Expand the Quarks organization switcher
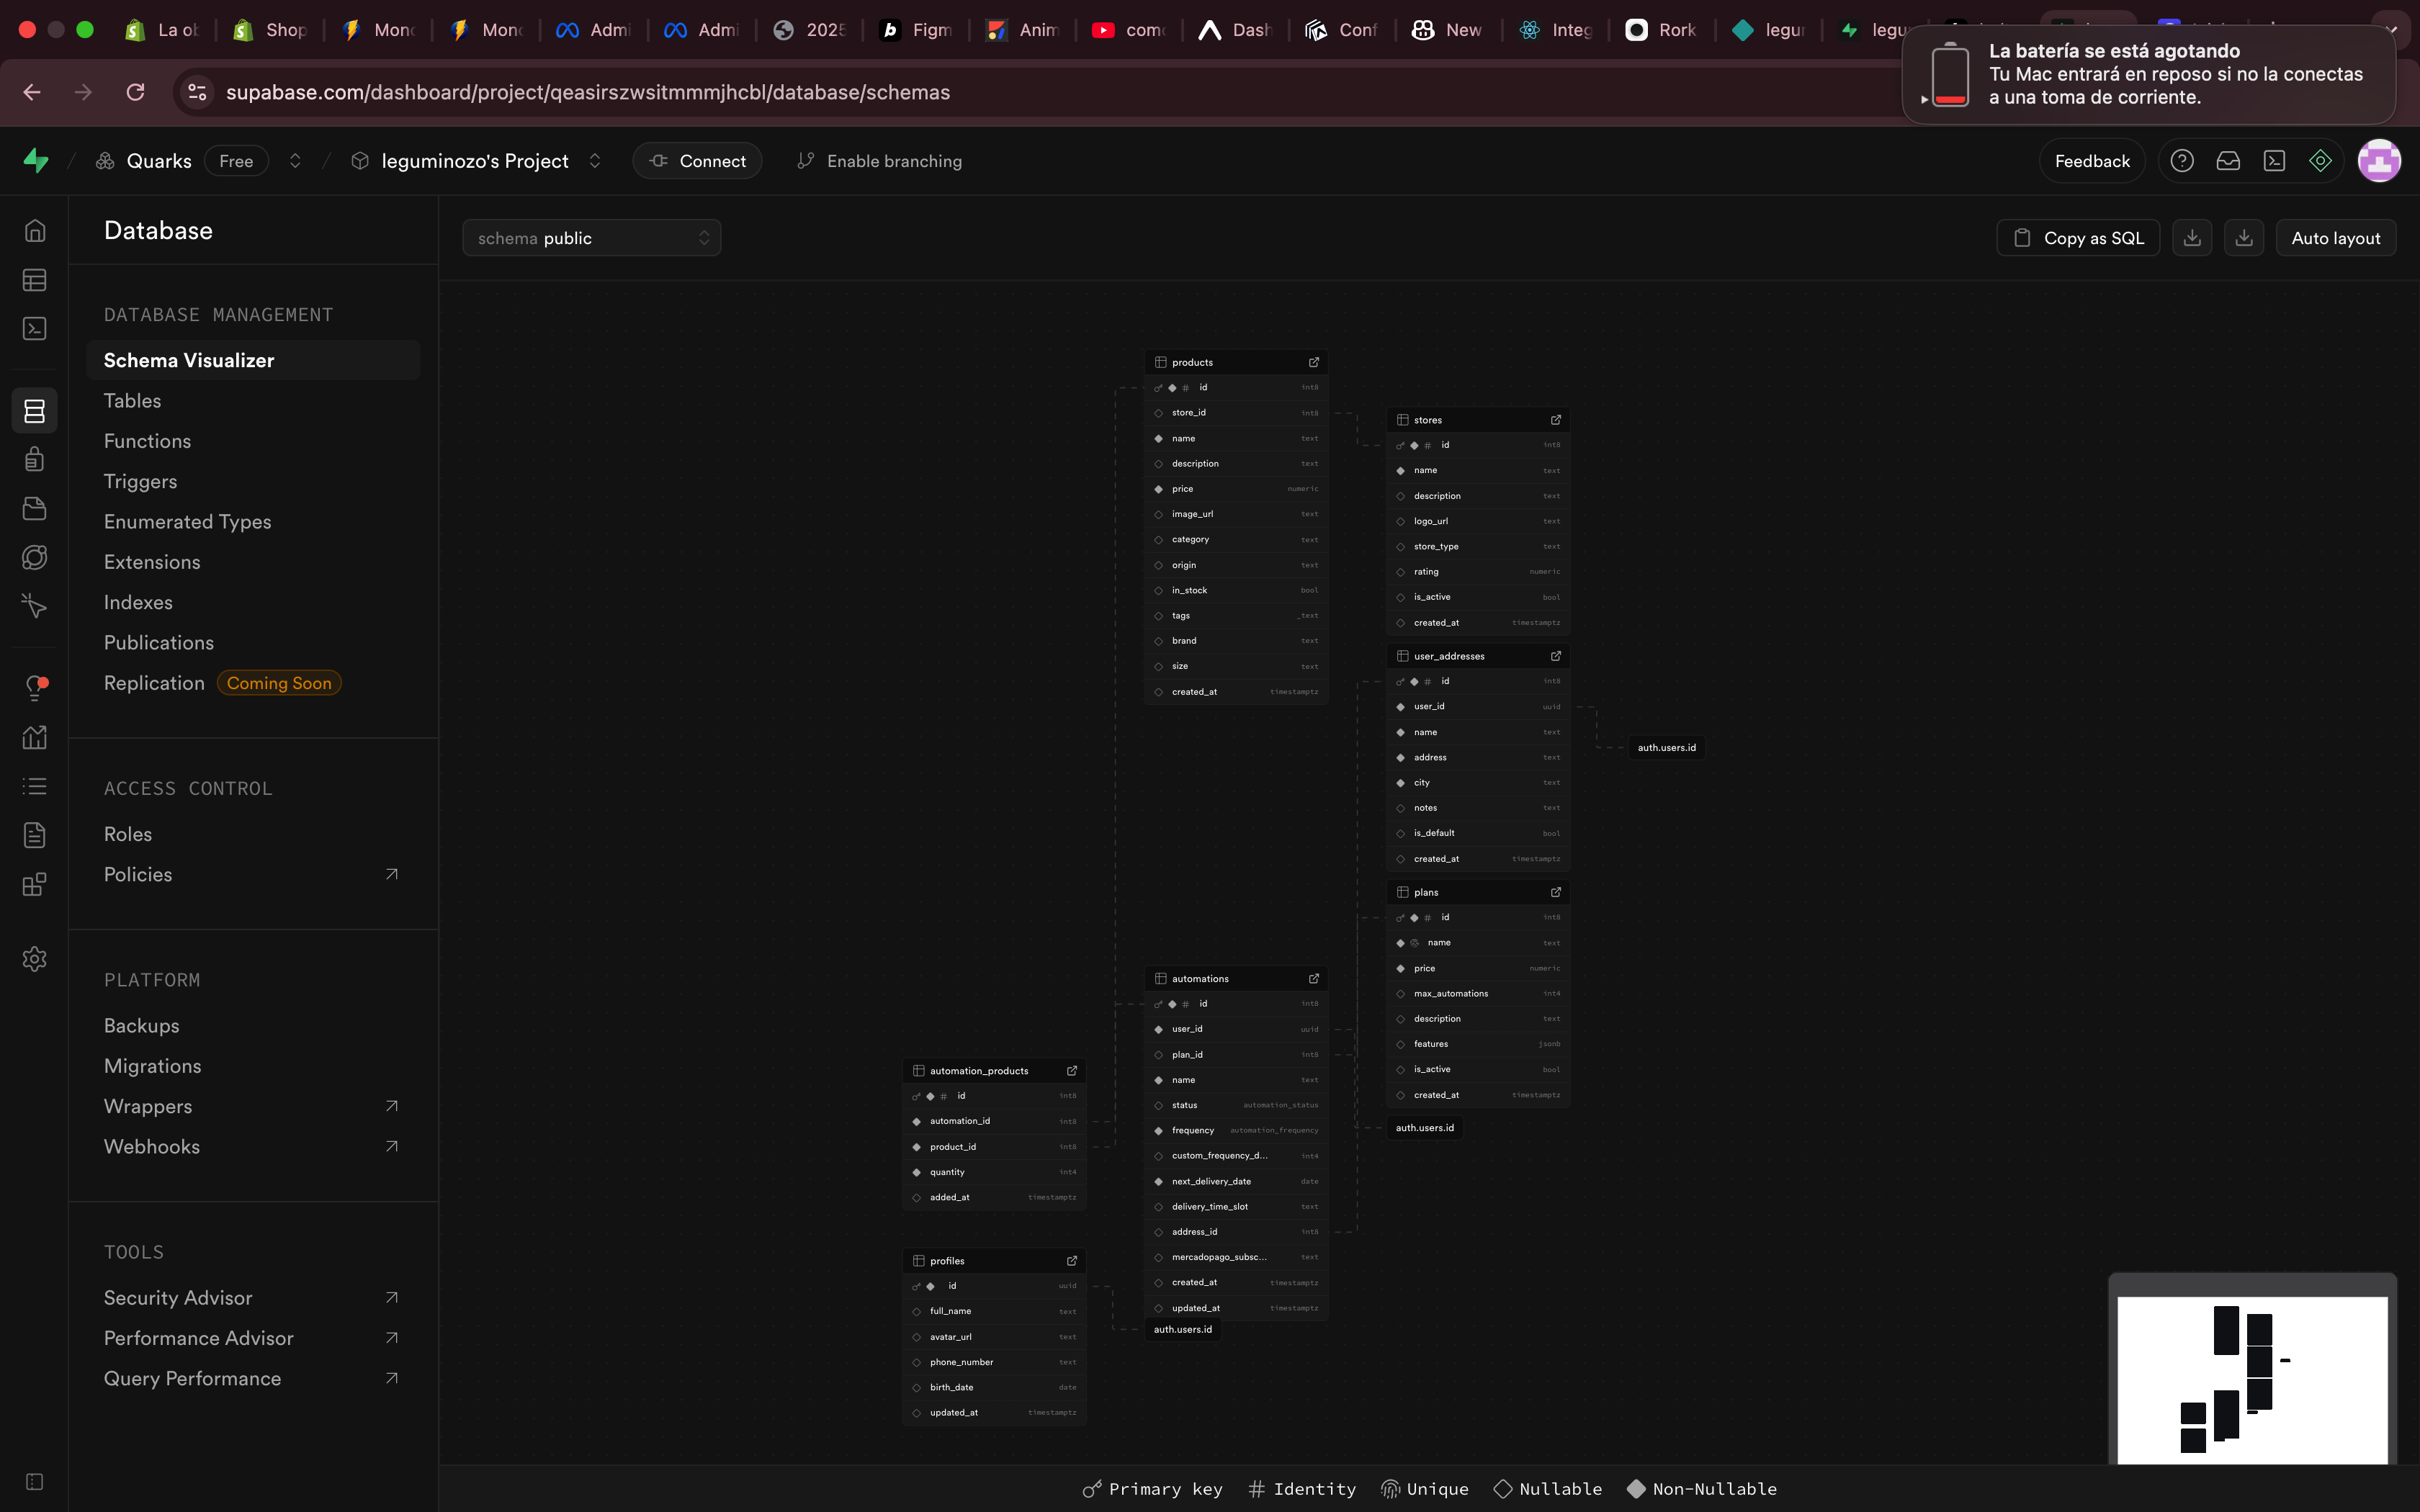Screen dimensions: 2420x1512 click(x=295, y=161)
